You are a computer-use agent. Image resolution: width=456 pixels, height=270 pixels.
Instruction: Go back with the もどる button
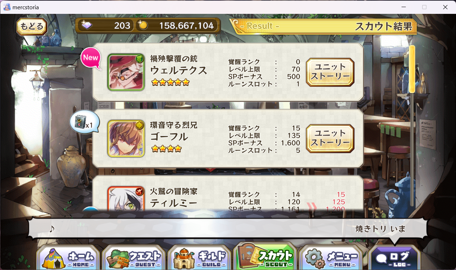point(32,27)
